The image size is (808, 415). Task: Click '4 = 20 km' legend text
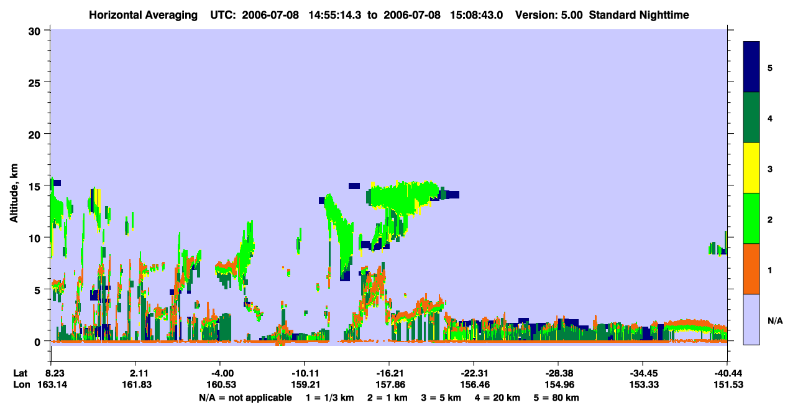(498, 398)
